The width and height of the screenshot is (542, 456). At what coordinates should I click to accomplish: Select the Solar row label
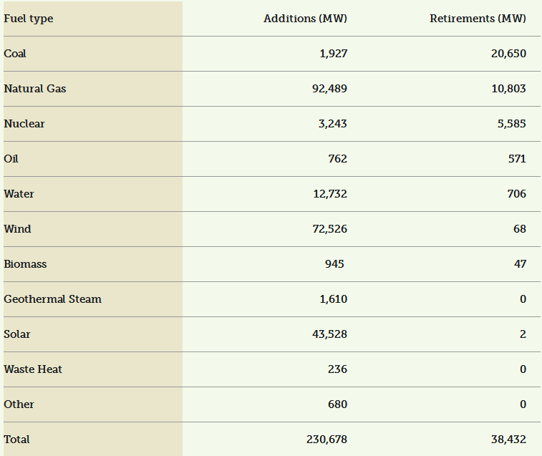tap(17, 334)
